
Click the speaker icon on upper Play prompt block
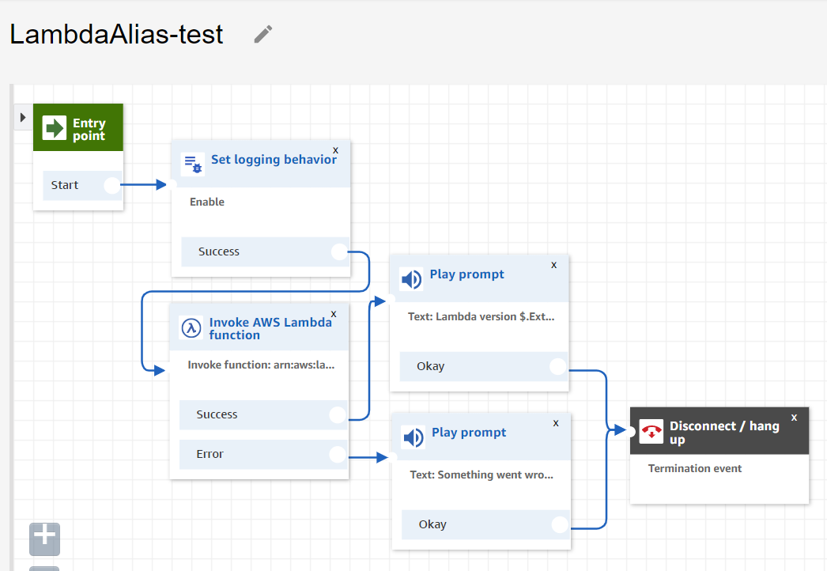[410, 279]
